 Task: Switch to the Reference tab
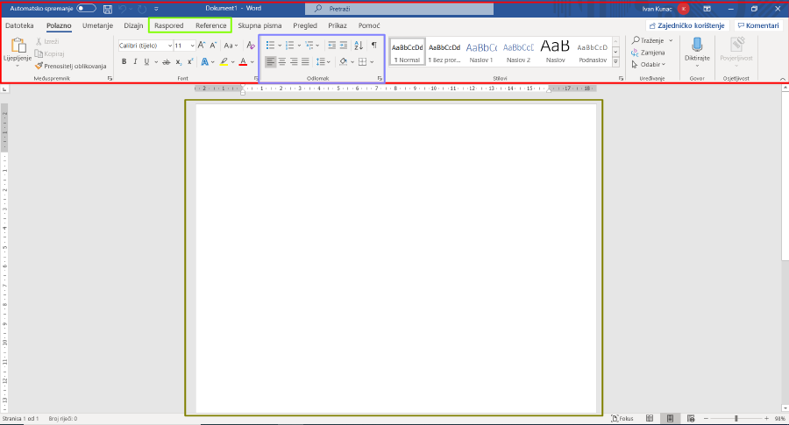210,25
